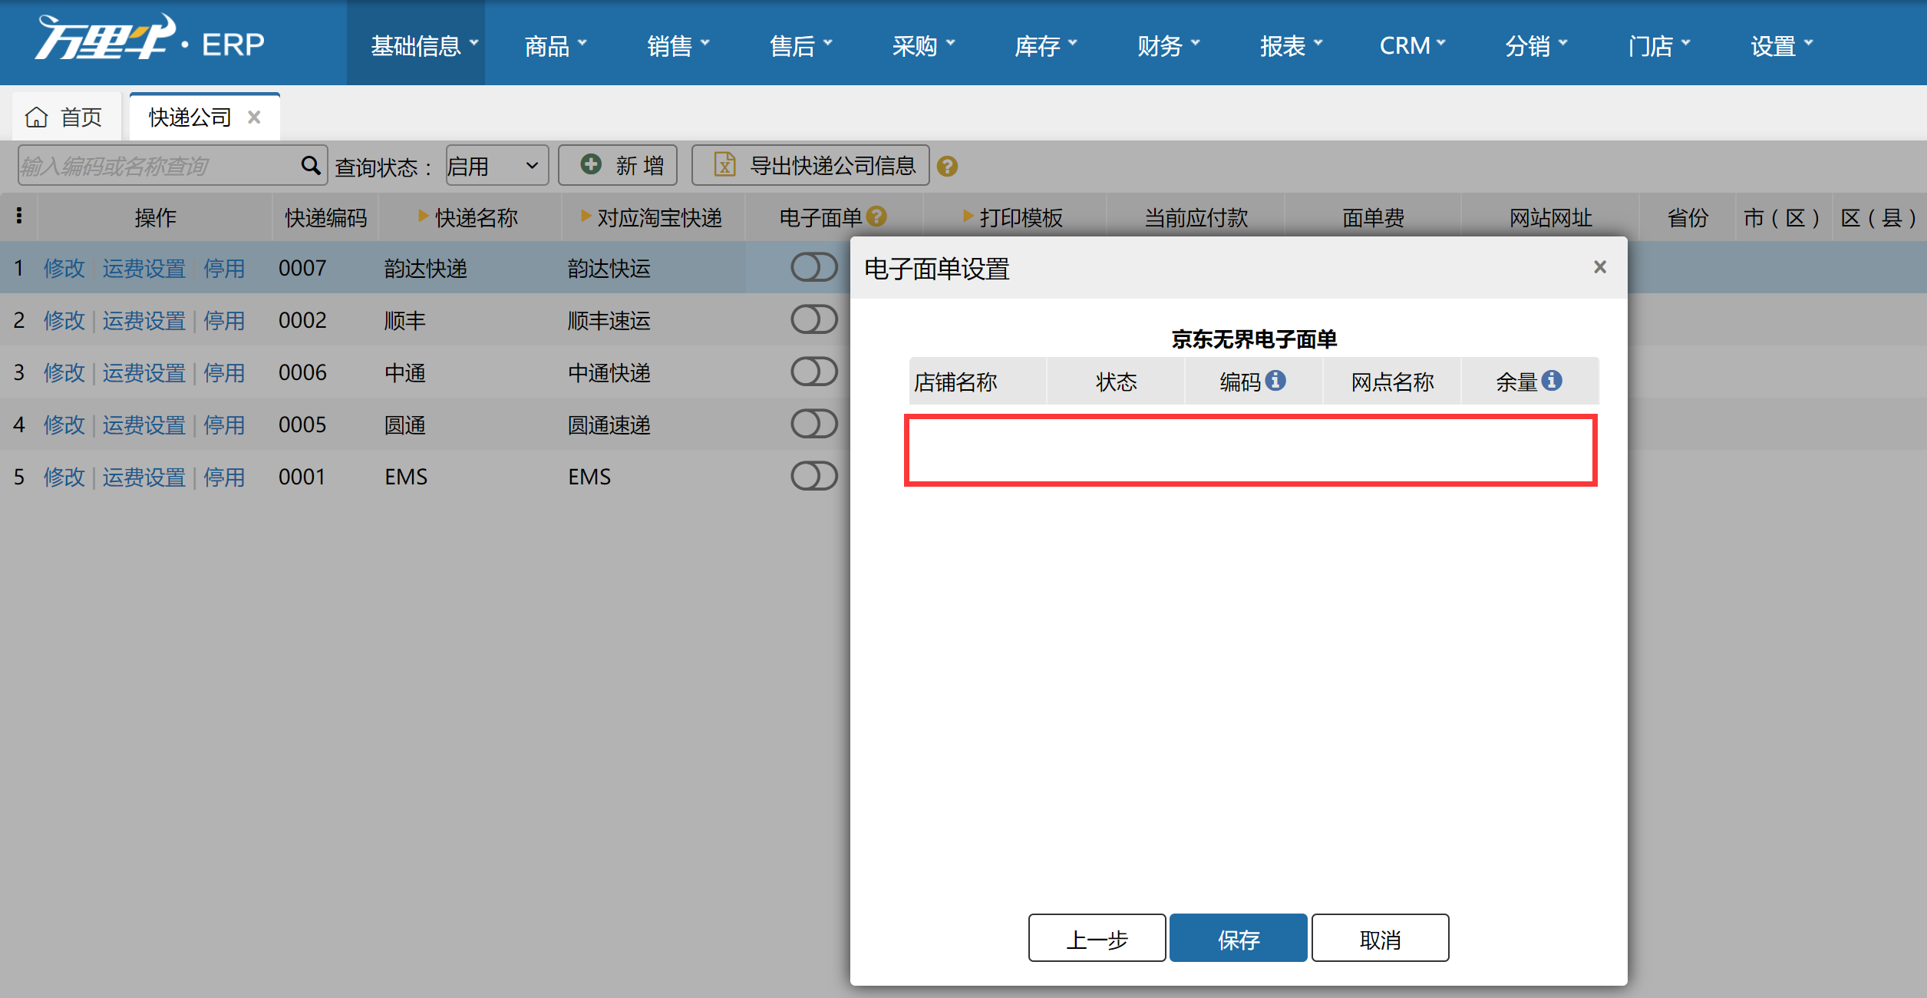The width and height of the screenshot is (1927, 998).
Task: Toggle the electronic waybill switch for 韵达快递
Action: point(813,267)
